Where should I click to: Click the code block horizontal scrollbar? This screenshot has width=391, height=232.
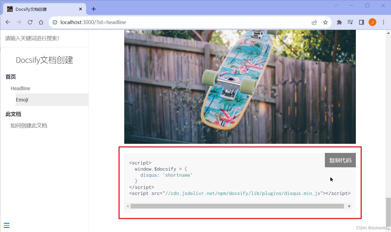coord(237,206)
